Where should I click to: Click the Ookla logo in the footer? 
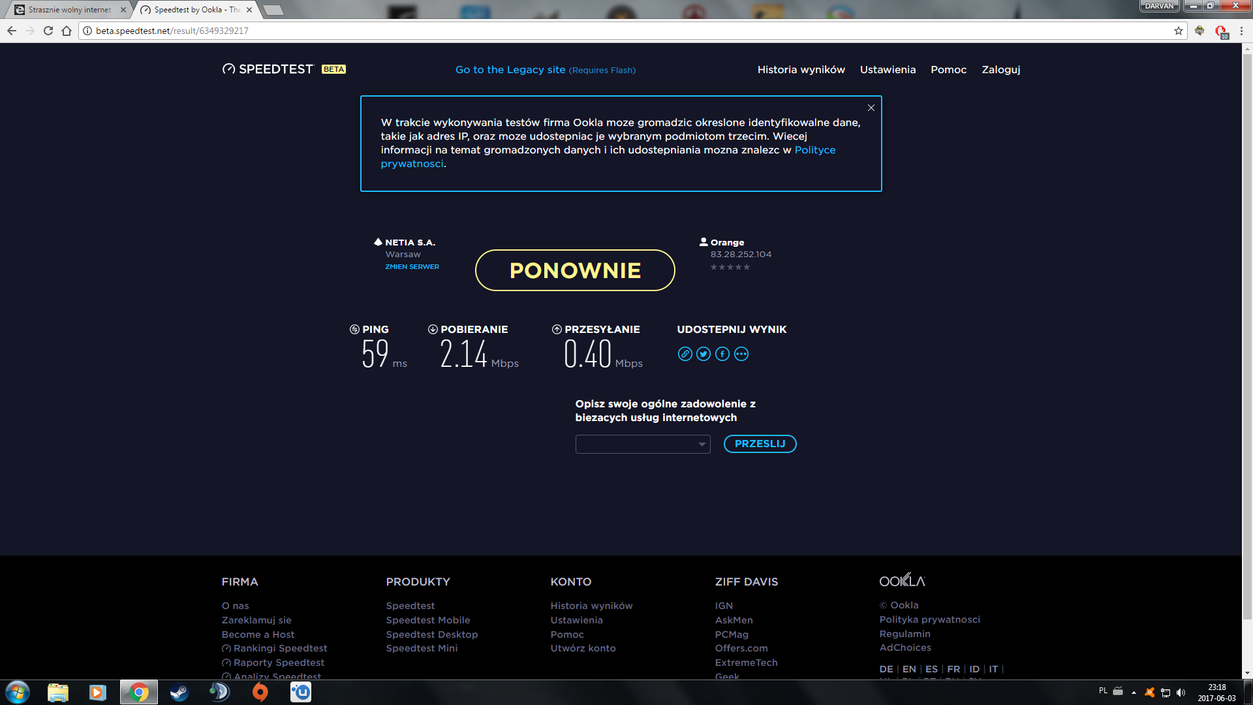pyautogui.click(x=902, y=580)
